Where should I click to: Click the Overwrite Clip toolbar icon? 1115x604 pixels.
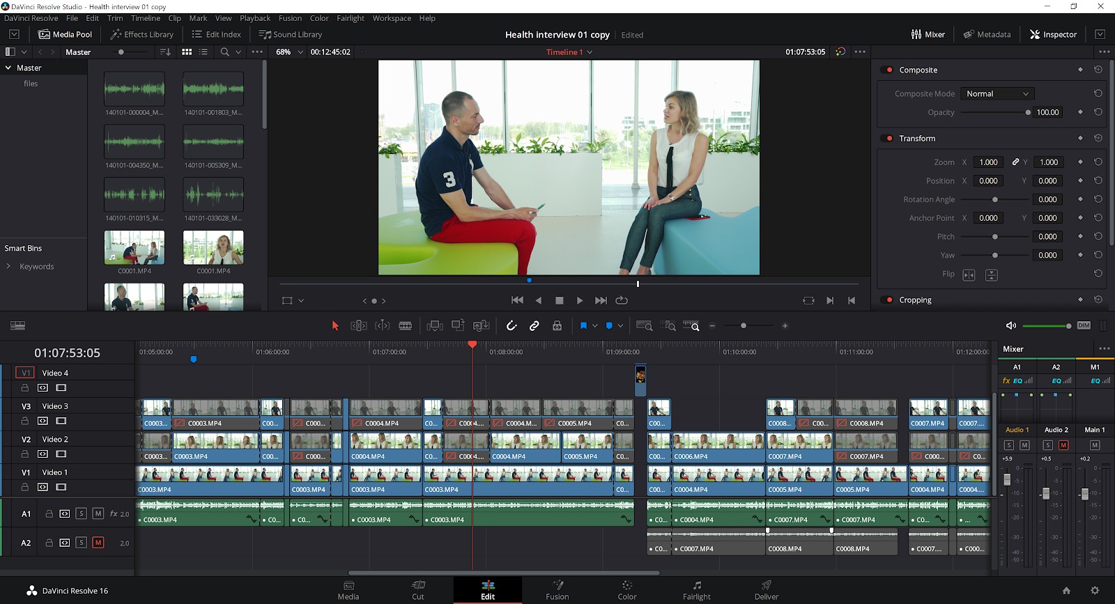coord(458,325)
